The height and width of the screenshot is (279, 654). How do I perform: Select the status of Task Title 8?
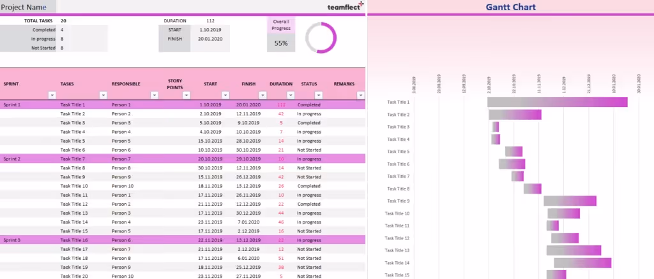click(309, 168)
